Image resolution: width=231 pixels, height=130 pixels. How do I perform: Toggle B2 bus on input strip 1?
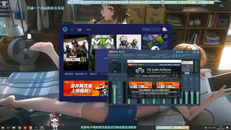click(x=119, y=93)
